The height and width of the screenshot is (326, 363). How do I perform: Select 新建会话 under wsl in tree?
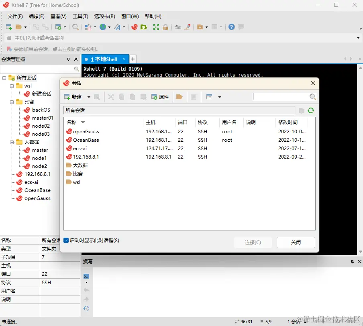[x=41, y=94]
